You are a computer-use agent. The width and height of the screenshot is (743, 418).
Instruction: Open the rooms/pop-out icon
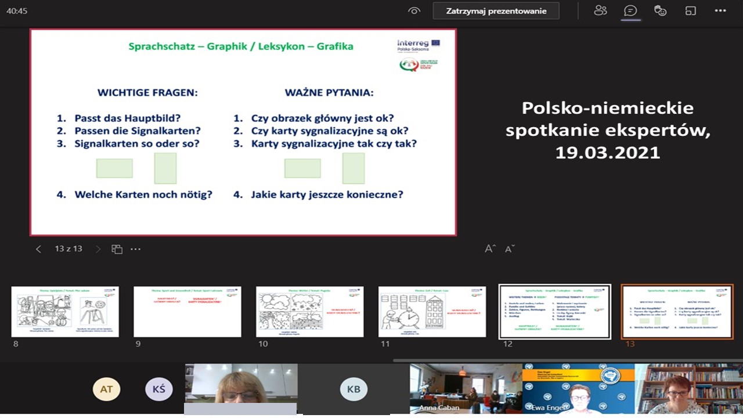click(x=690, y=10)
